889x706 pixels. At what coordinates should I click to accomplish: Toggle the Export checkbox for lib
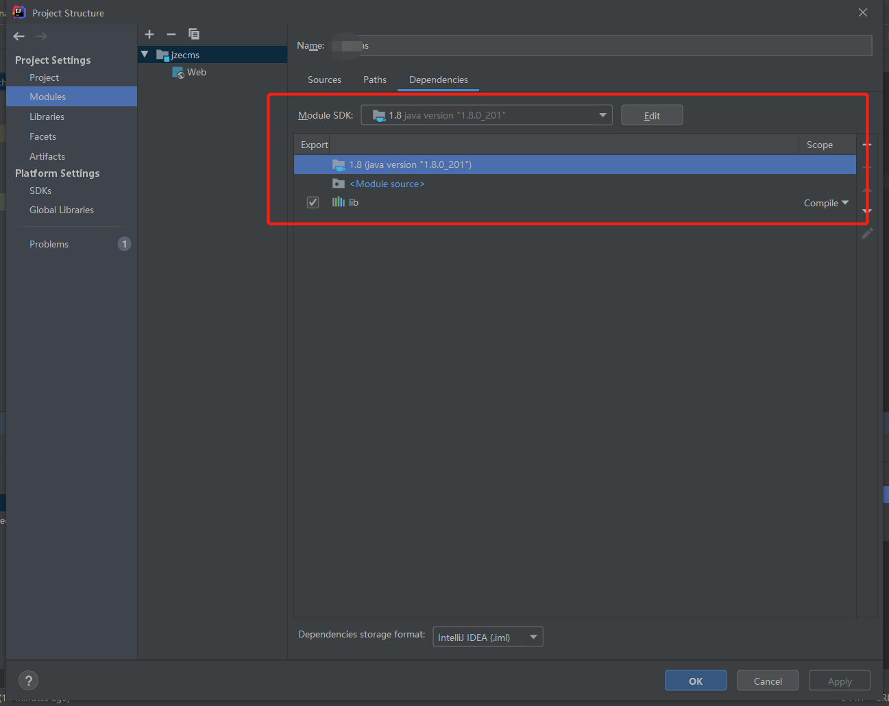click(x=313, y=202)
